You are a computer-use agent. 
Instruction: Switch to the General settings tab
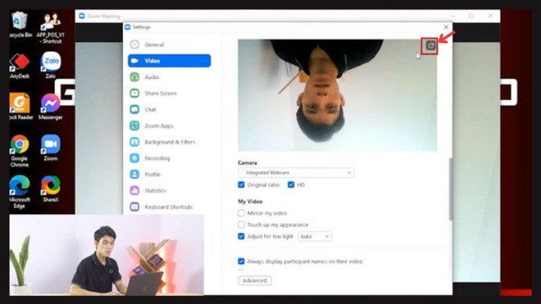click(x=154, y=45)
